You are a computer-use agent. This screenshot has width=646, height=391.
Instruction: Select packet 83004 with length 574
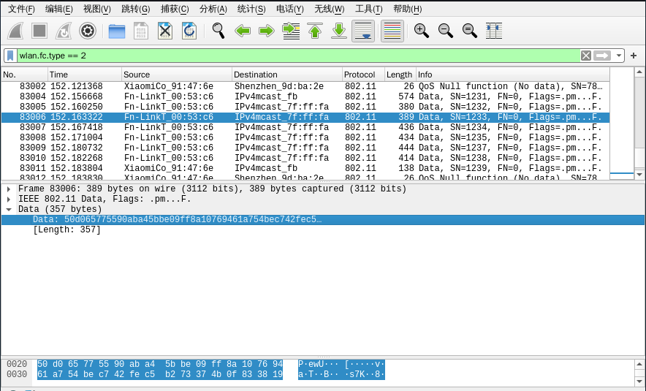click(x=305, y=96)
